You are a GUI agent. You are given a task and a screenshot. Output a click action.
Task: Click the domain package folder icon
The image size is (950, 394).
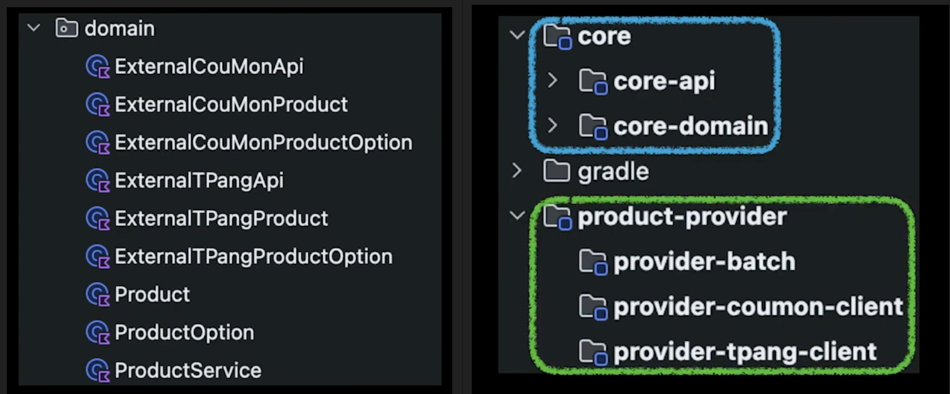coord(67,28)
